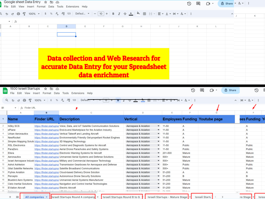Open the borders tool

coord(149,100)
